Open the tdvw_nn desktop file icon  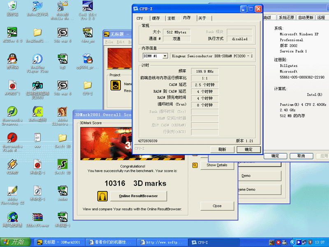pyautogui.click(x=88, y=35)
